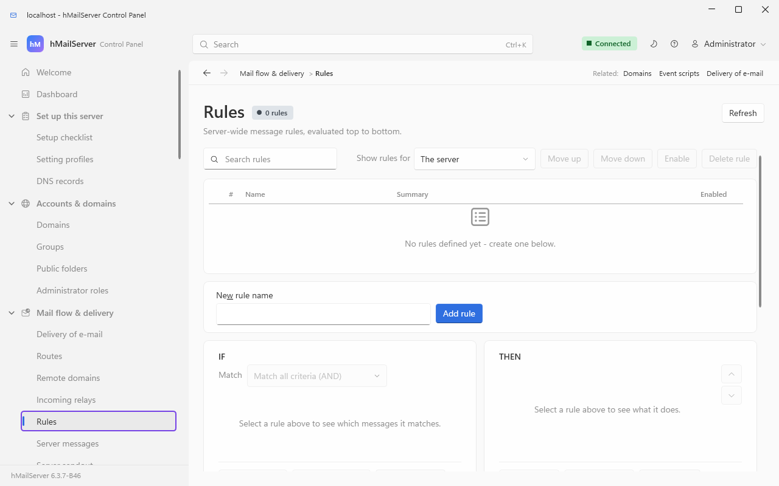Viewport: 779px width, 486px height.
Task: Move action down in THEN panel
Action: pos(732,396)
